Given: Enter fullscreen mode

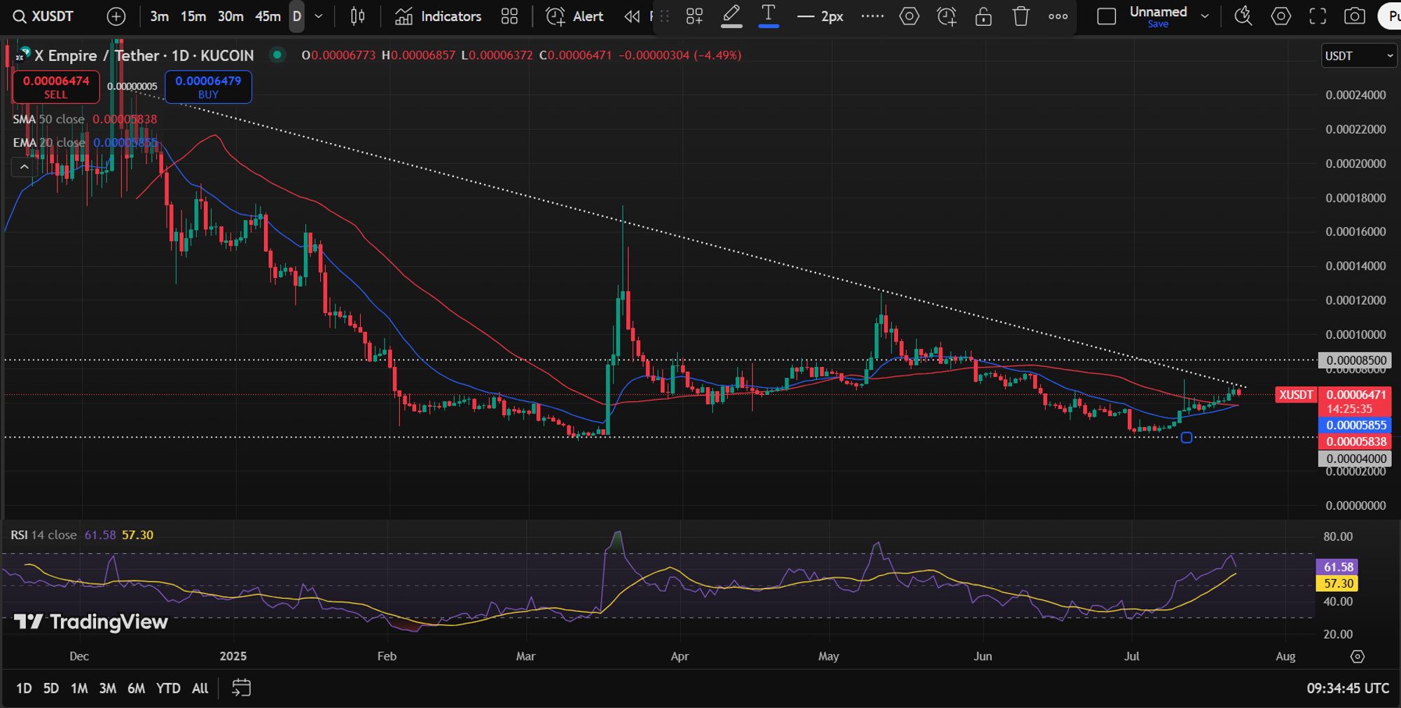Looking at the screenshot, I should click(x=1318, y=16).
